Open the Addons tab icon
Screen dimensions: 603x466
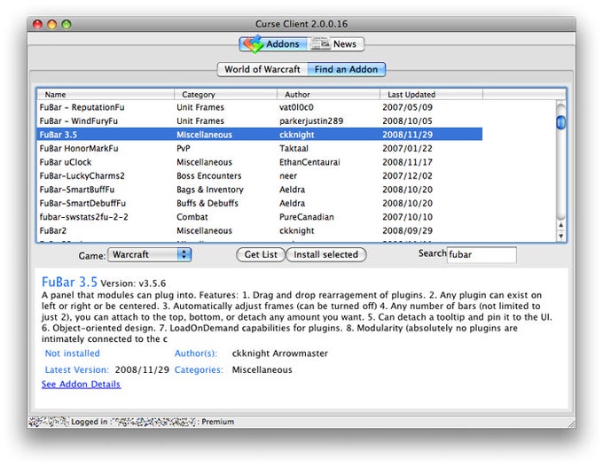253,44
